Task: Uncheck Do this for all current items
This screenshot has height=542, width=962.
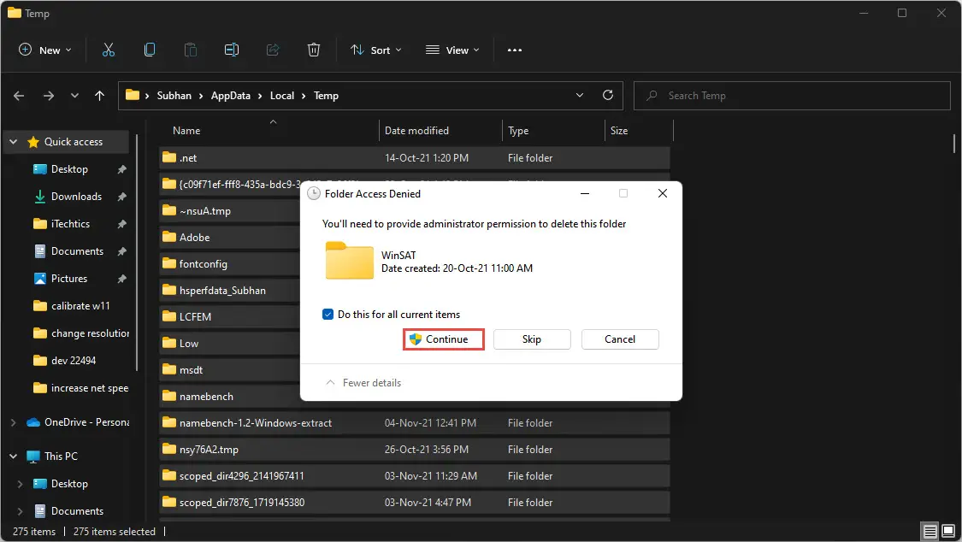Action: pyautogui.click(x=328, y=315)
